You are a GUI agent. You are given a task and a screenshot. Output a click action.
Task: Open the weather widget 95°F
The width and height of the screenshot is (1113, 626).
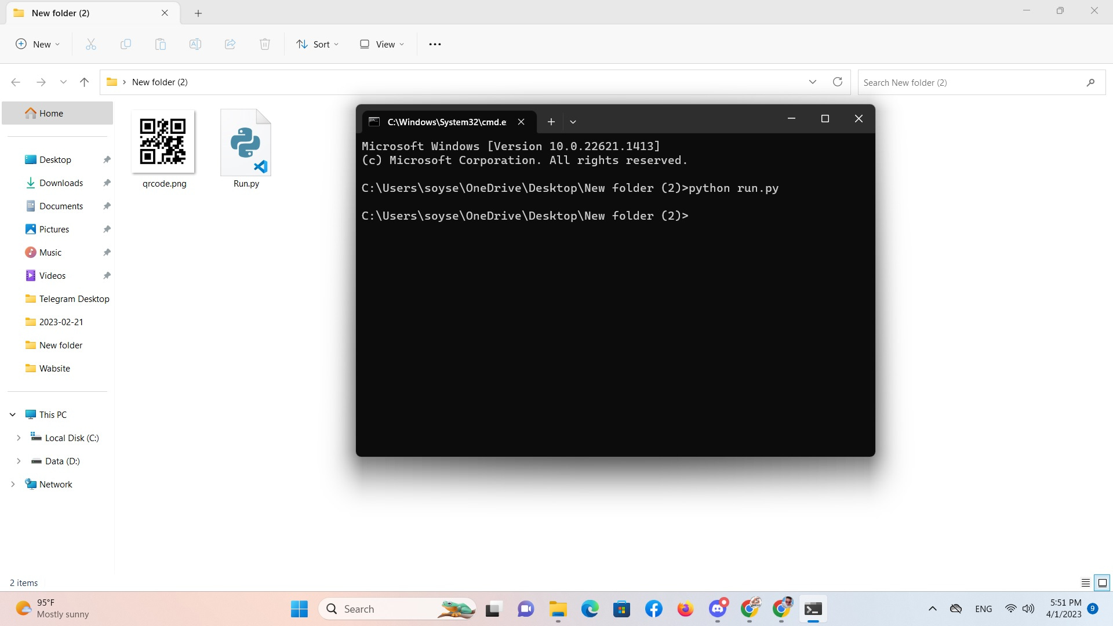coord(52,609)
